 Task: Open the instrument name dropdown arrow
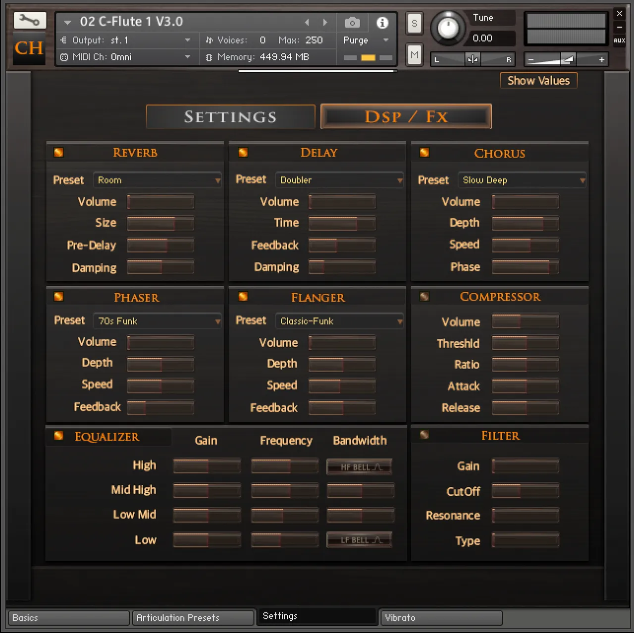(x=68, y=22)
